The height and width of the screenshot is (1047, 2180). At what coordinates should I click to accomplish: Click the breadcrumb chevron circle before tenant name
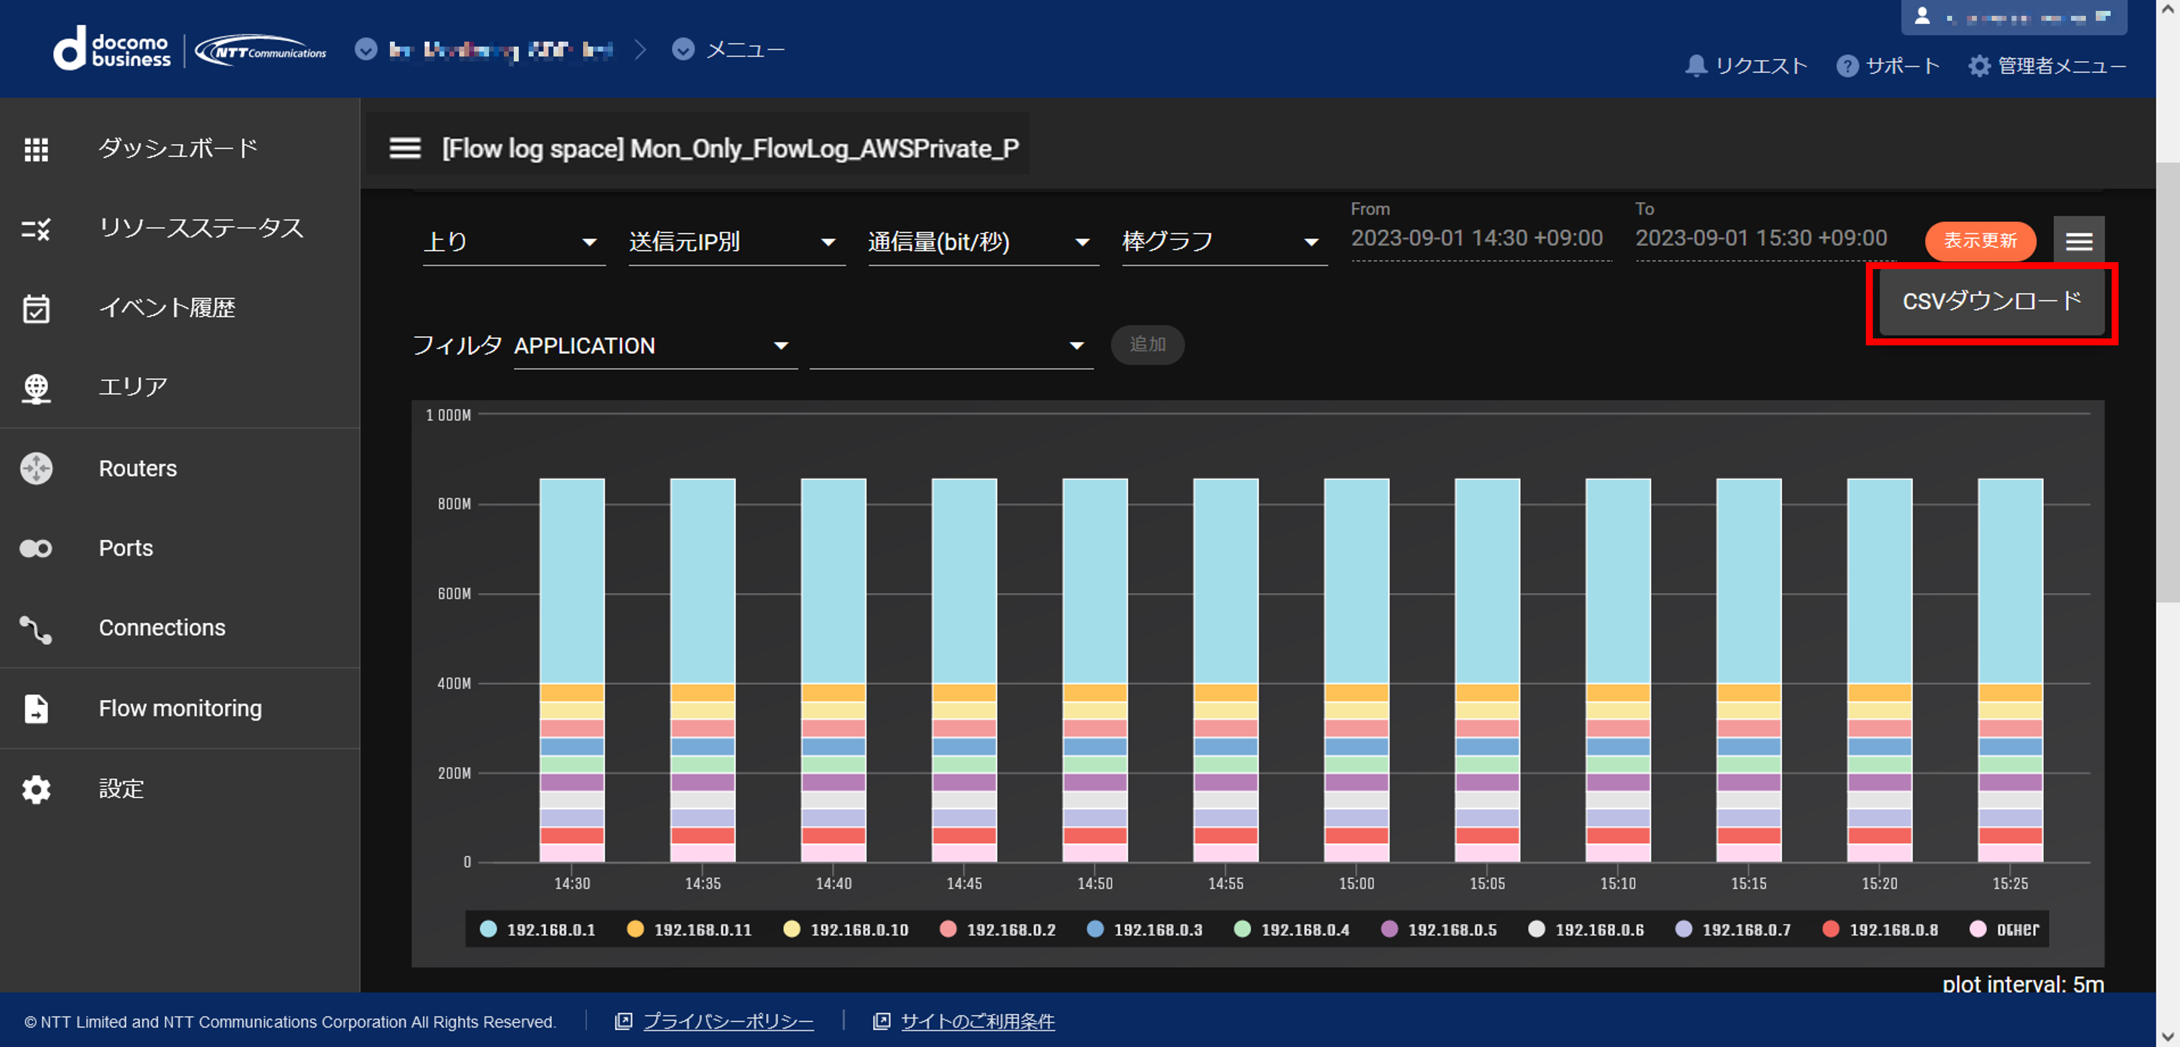coord(366,49)
